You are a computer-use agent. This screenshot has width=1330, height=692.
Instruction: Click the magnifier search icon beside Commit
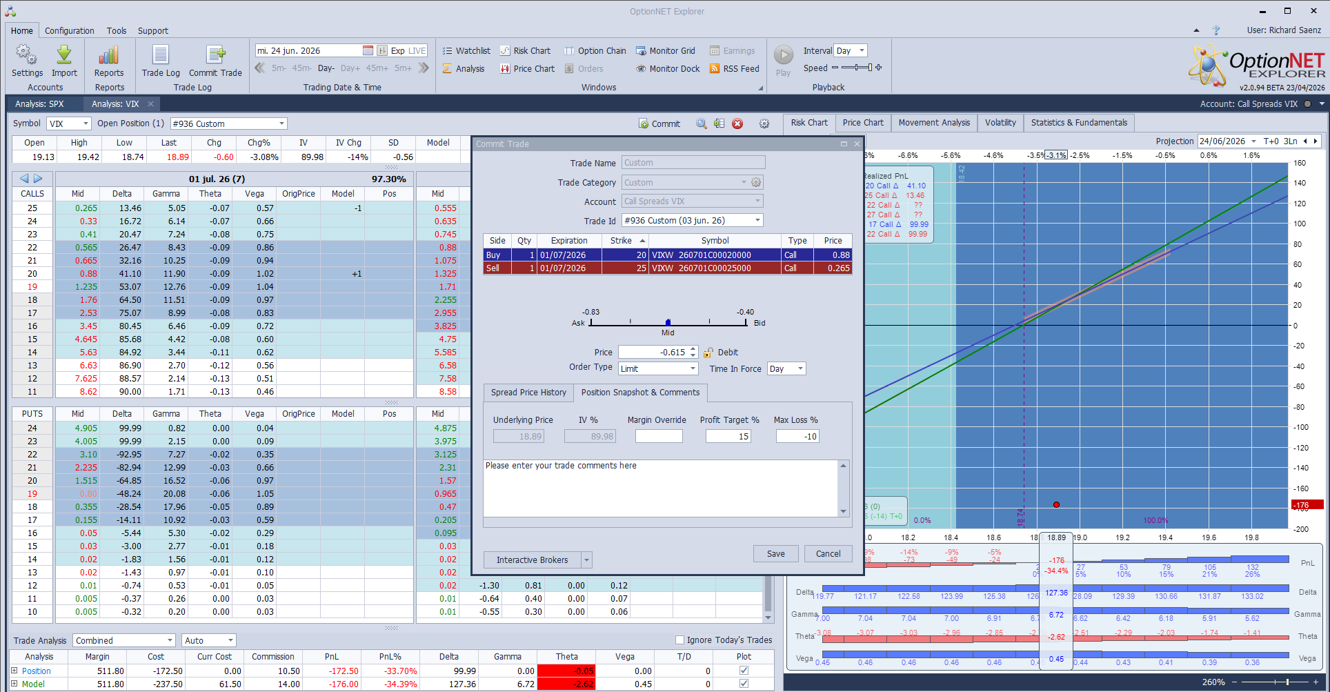702,123
